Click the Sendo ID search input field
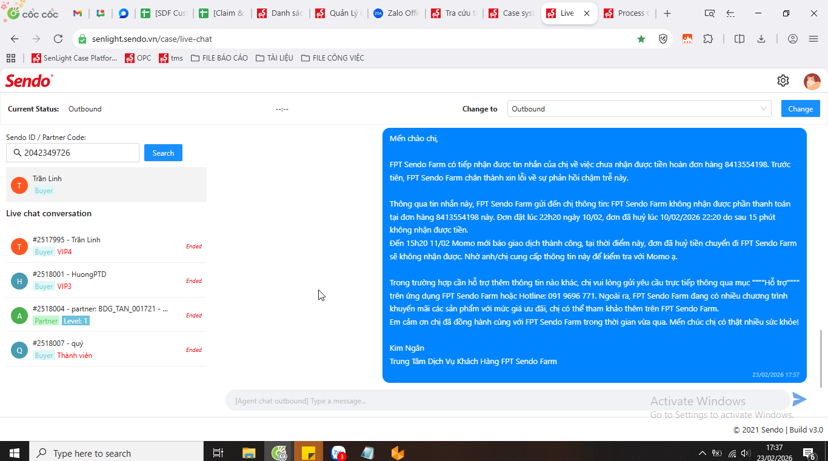The width and height of the screenshot is (828, 461). coord(73,153)
